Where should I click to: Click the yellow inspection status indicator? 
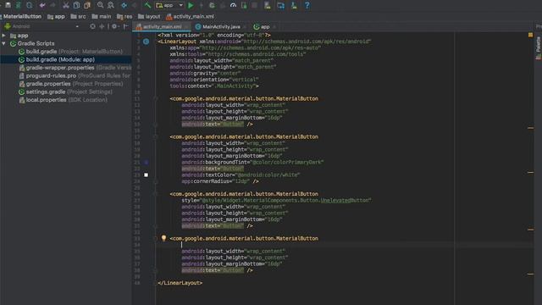coord(531,35)
